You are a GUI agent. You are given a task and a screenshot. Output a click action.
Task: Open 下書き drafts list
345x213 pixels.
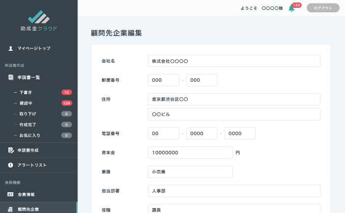pyautogui.click(x=26, y=92)
